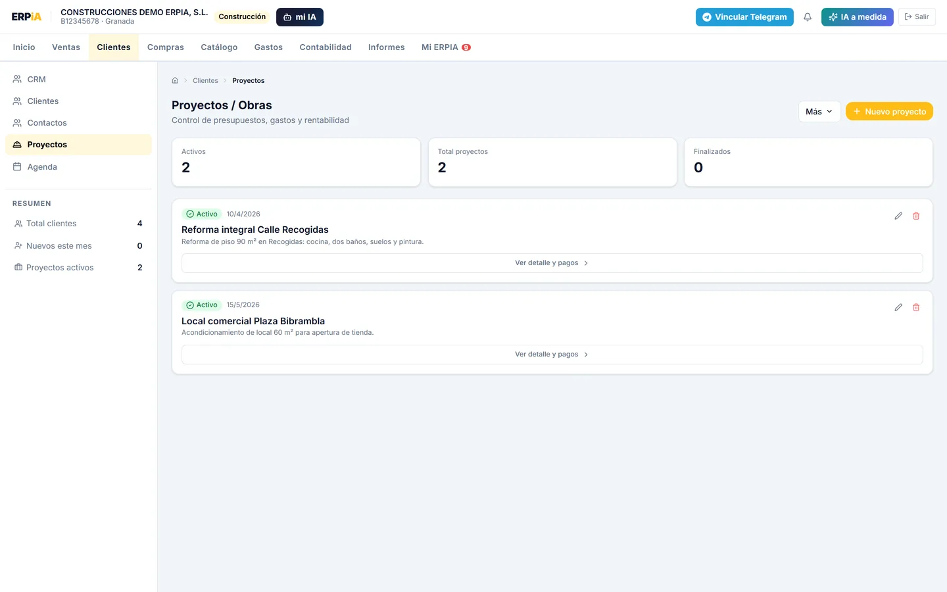Image resolution: width=947 pixels, height=592 pixels.
Task: Open the Inicio tab
Action: [24, 47]
